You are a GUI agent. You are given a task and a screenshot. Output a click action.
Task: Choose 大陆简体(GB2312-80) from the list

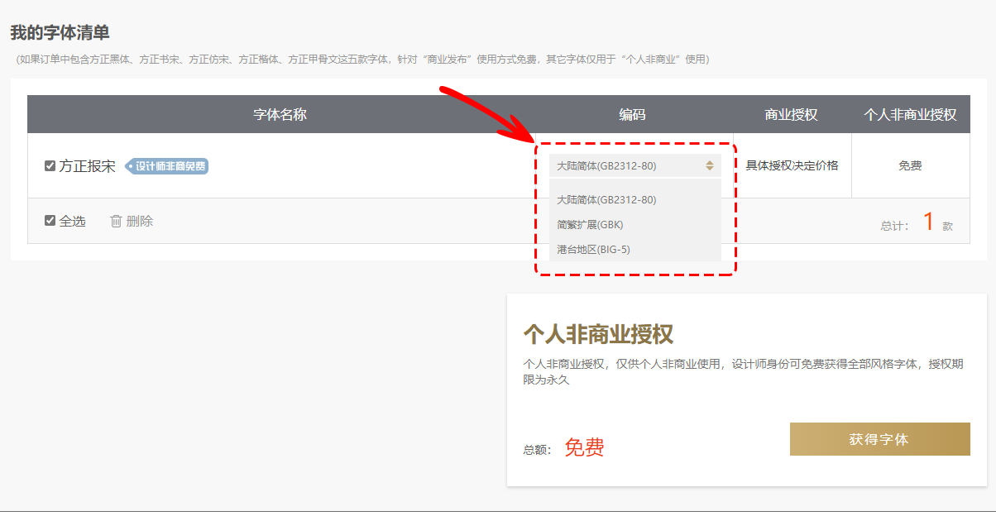pyautogui.click(x=606, y=199)
